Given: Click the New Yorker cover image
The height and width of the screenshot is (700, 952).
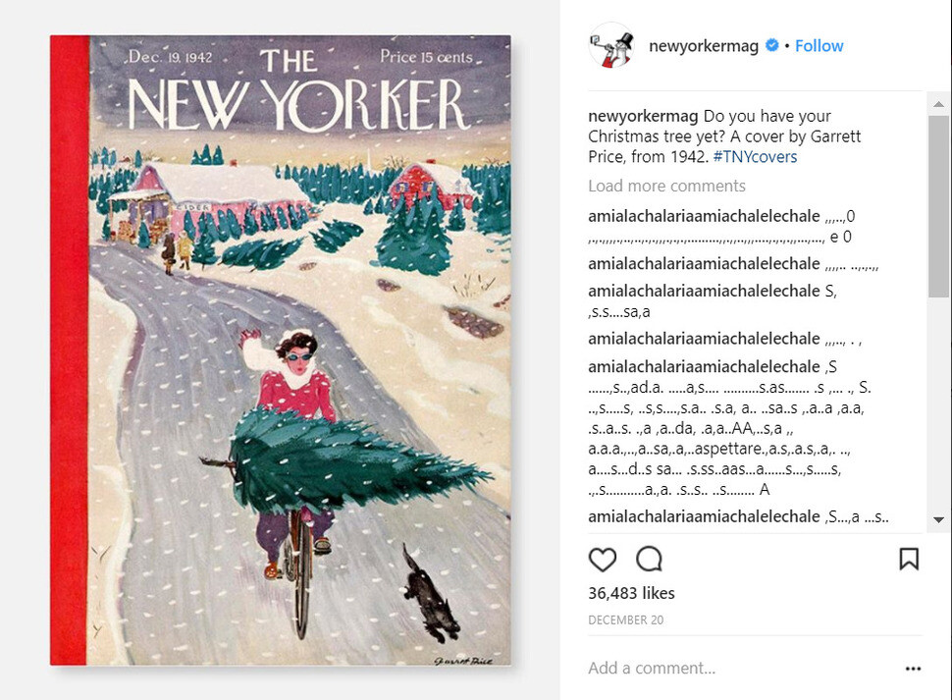Looking at the screenshot, I should click(x=281, y=350).
